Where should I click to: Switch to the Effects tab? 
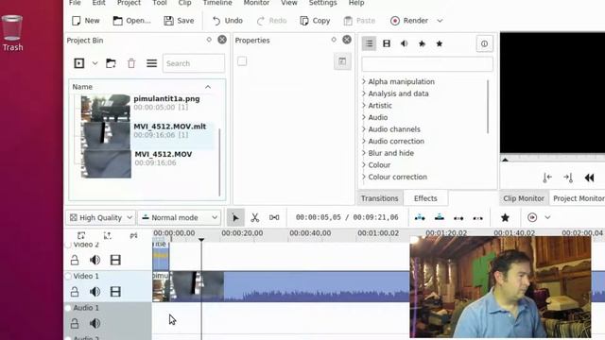425,198
